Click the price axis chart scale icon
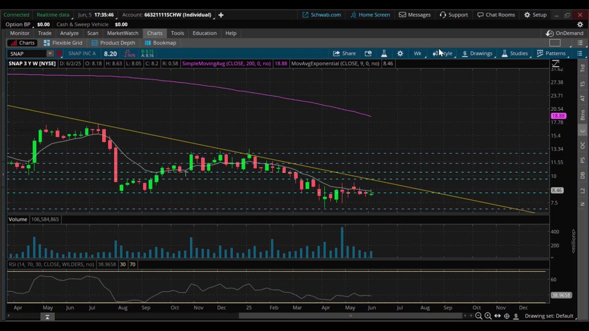 (556, 63)
